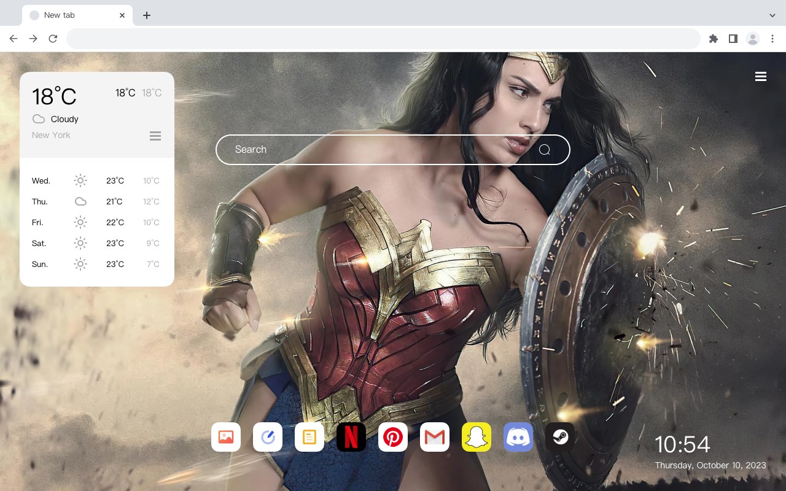Click the New York location label
This screenshot has height=491, width=786.
51,135
